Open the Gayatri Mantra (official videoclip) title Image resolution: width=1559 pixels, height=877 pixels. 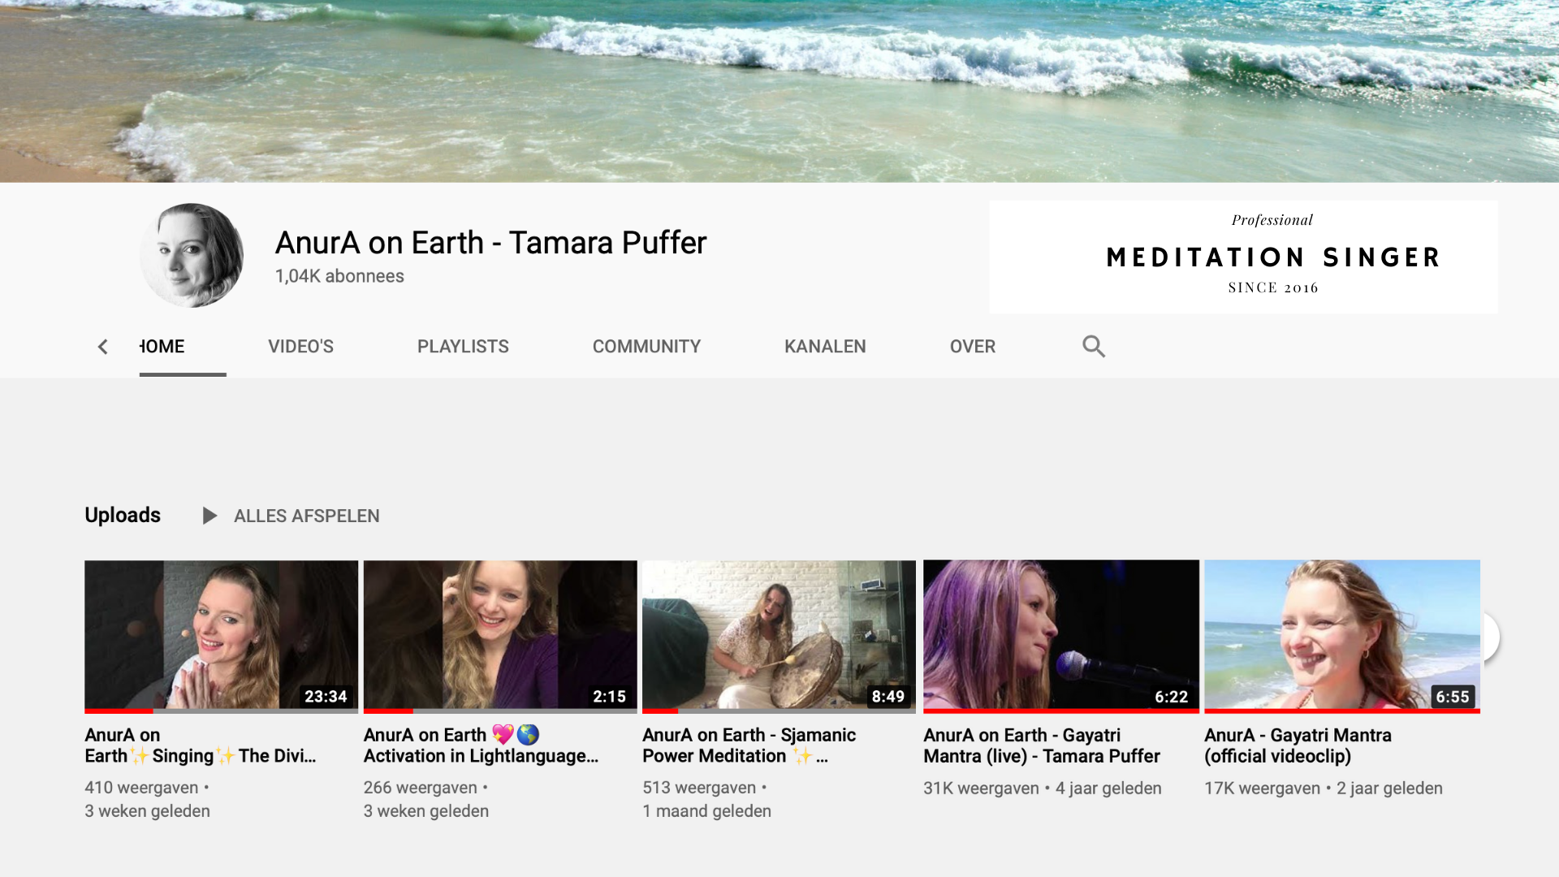coord(1298,745)
